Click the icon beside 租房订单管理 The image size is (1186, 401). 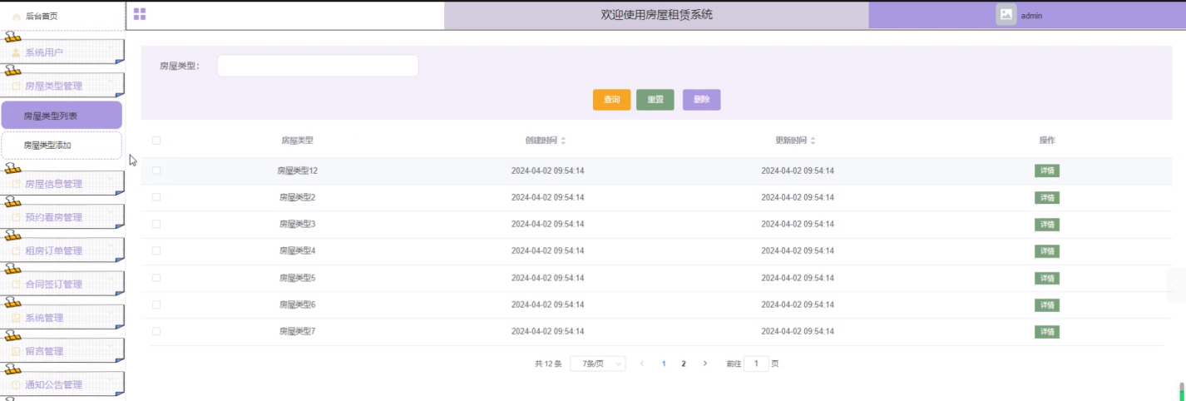click(x=16, y=250)
